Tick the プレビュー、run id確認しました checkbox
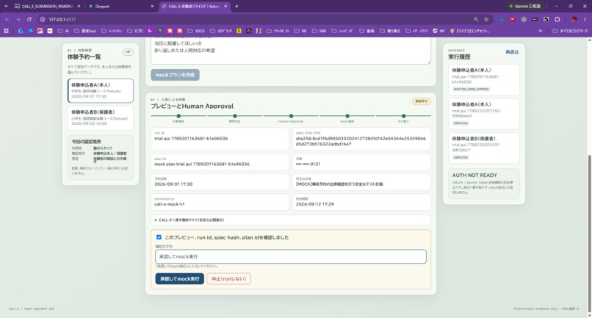This screenshot has height=318, width=592. (159, 237)
